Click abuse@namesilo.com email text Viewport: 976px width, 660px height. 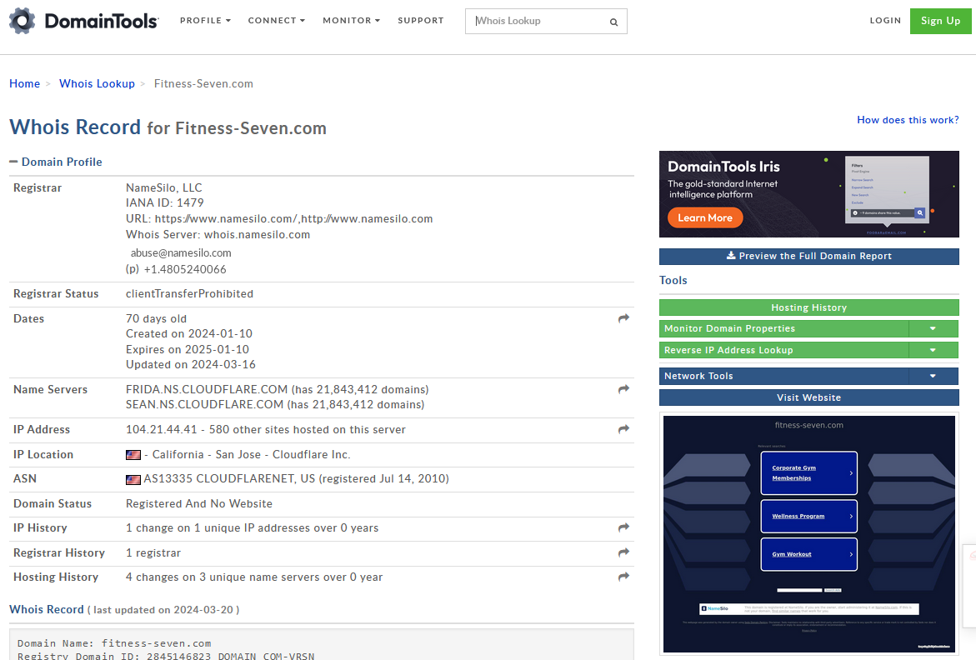181,253
